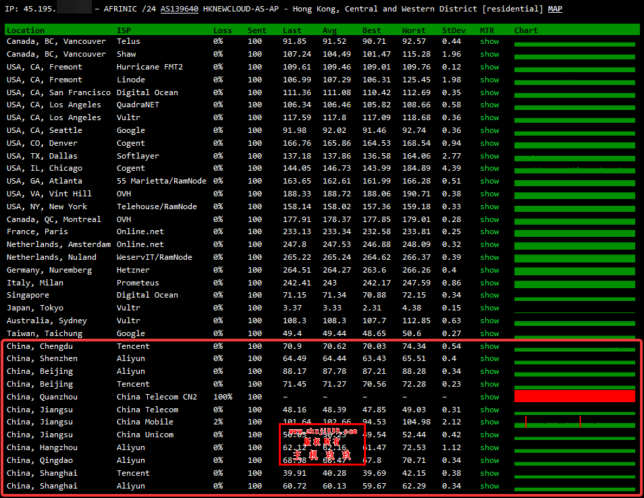Show MTR for Vint Hill OVH row
The width and height of the screenshot is (644, 498).
click(489, 194)
